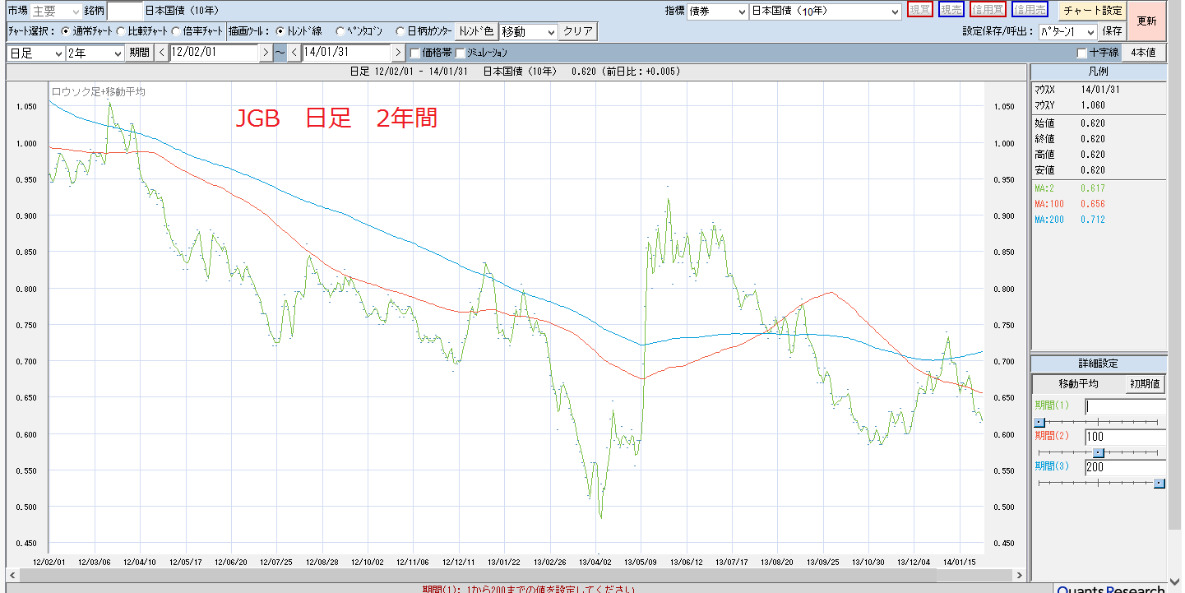
Task: Click the end date field 14/01/31
Action: coord(347,53)
